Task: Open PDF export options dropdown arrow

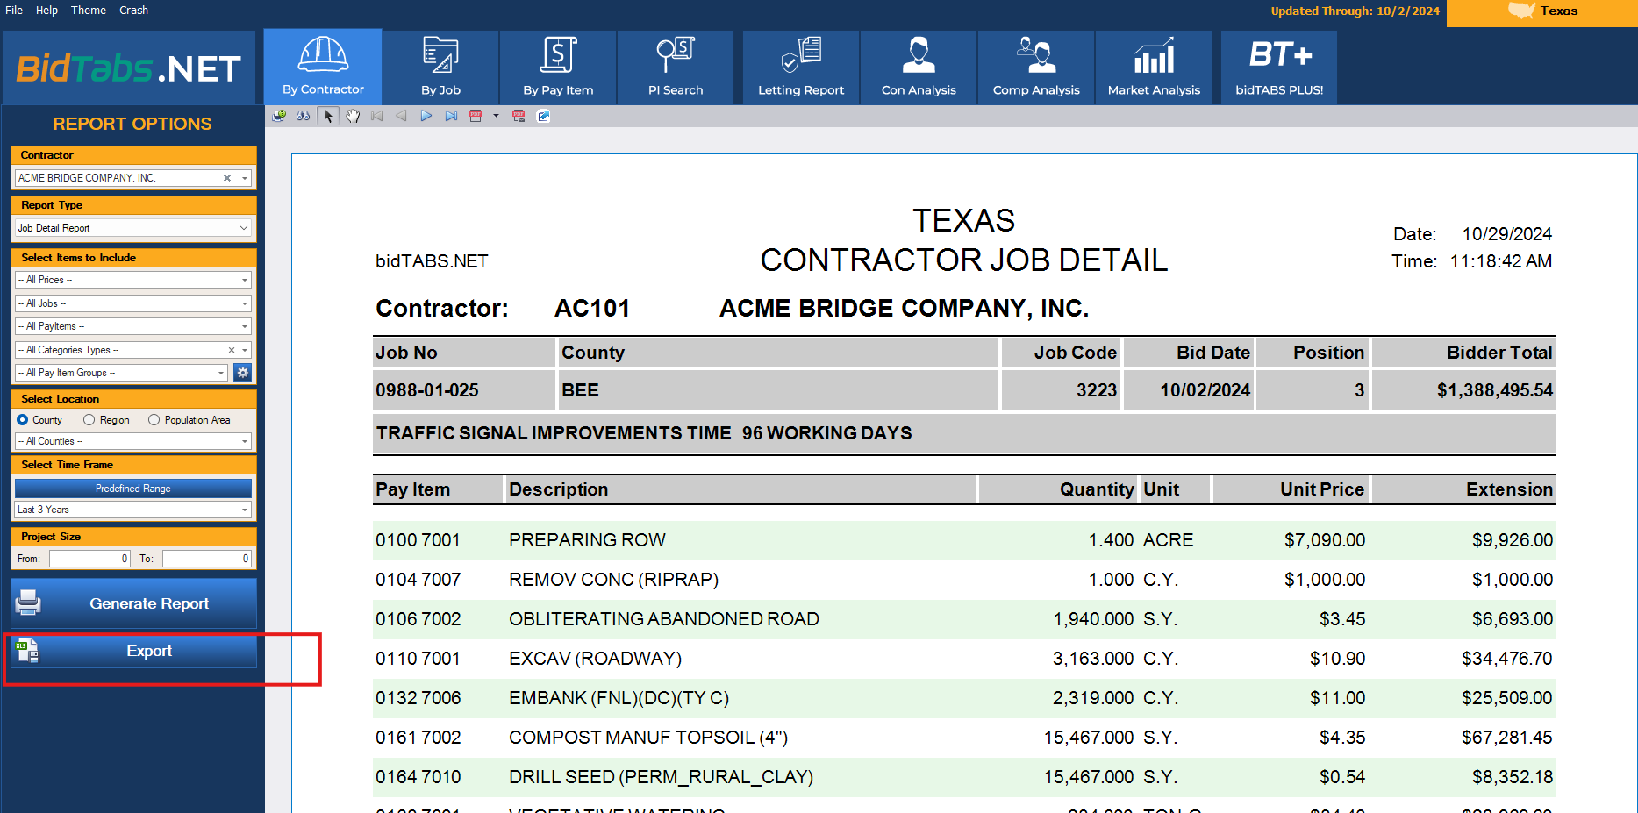Action: (496, 116)
